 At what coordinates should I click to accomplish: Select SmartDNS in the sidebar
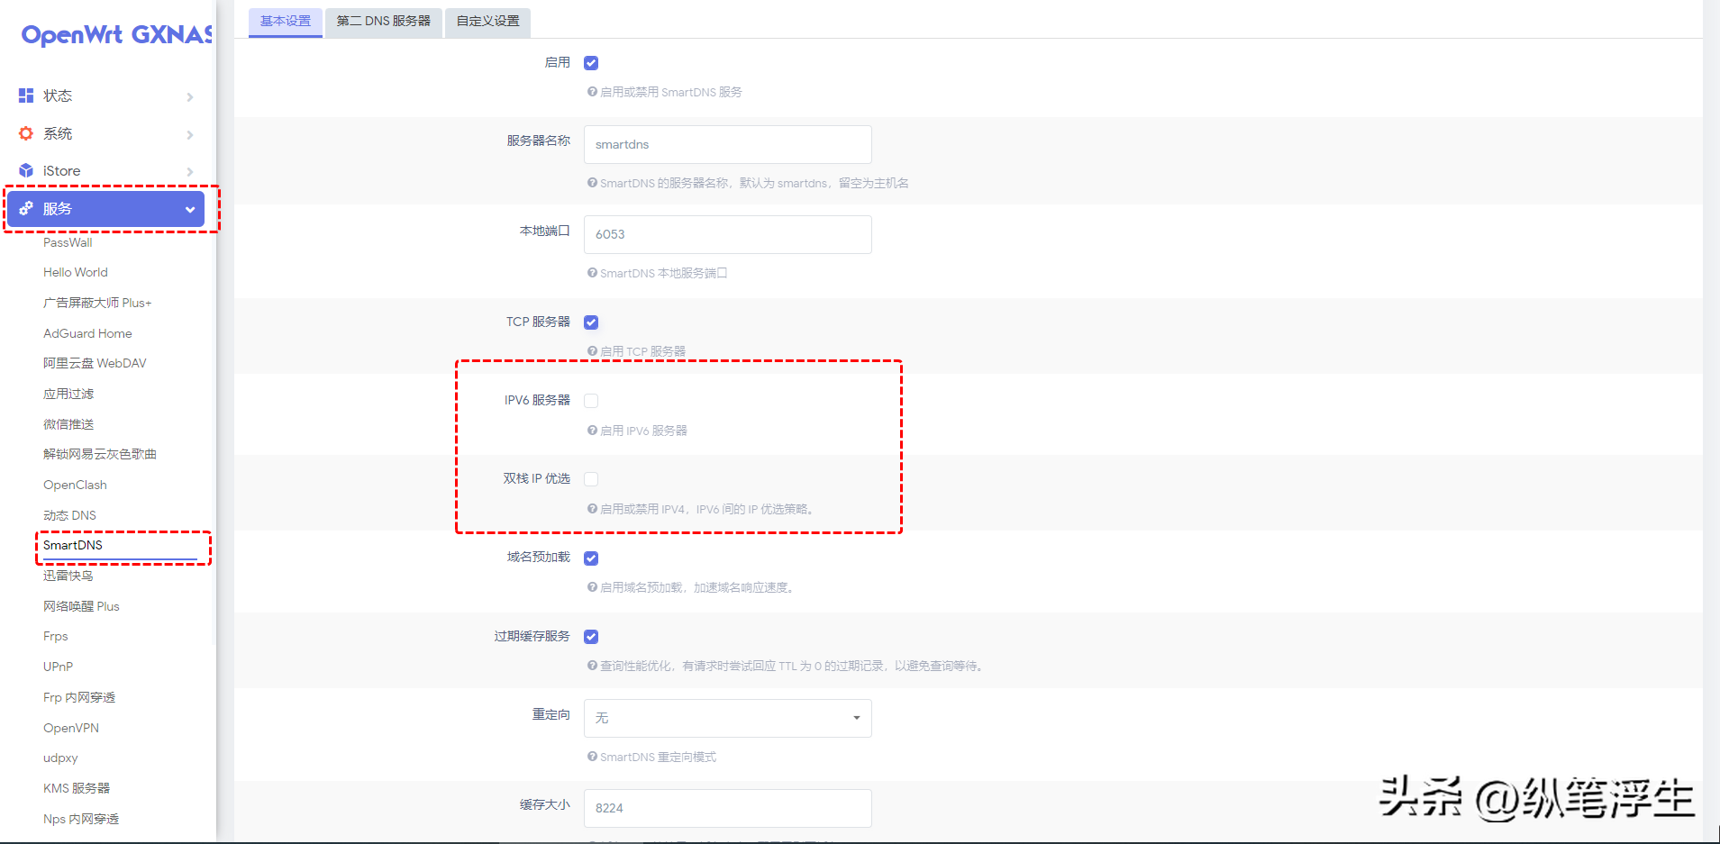click(x=73, y=545)
